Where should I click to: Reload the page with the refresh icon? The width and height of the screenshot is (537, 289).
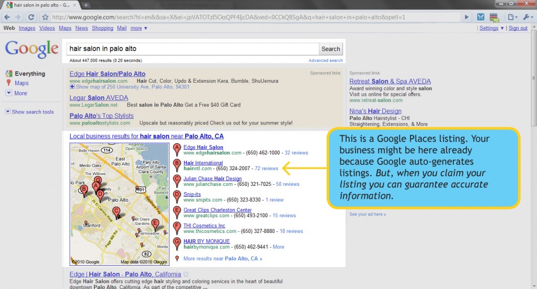[x=31, y=17]
